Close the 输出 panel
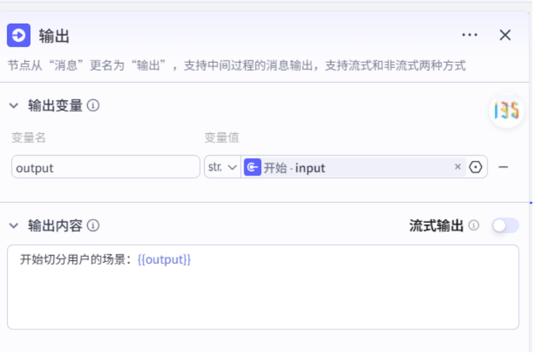This screenshot has width=533, height=353. click(505, 35)
